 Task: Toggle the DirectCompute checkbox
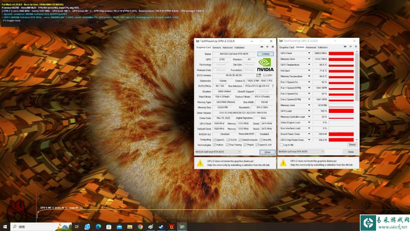[241, 140]
